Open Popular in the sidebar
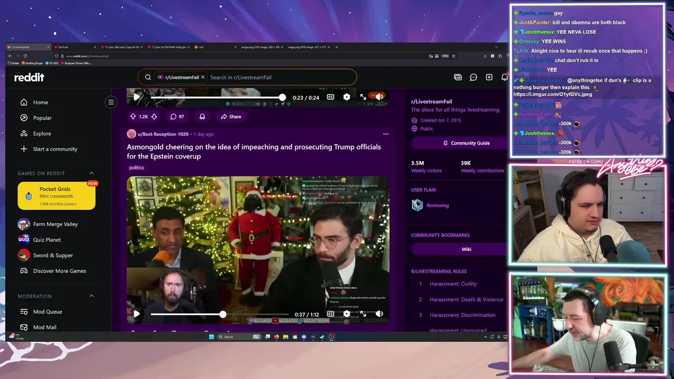The image size is (674, 379). click(x=42, y=118)
